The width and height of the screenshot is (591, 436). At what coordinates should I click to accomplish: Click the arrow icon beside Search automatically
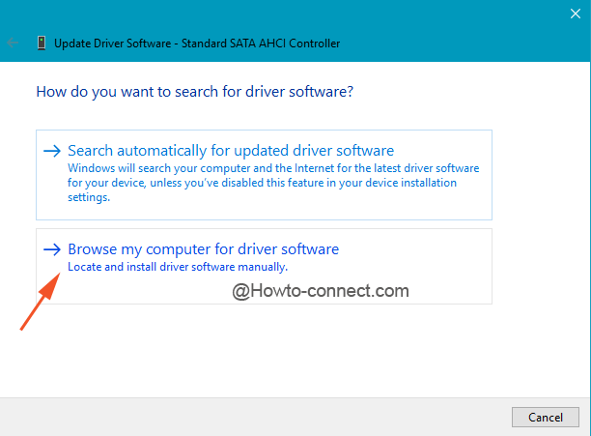coord(52,151)
